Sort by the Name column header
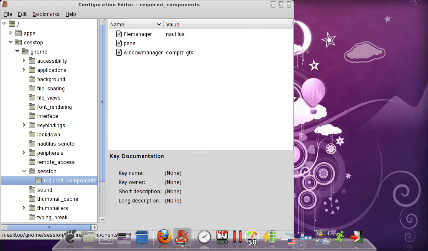 135,24
